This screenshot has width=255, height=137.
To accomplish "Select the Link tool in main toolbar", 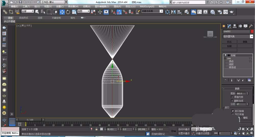I will (5, 12).
